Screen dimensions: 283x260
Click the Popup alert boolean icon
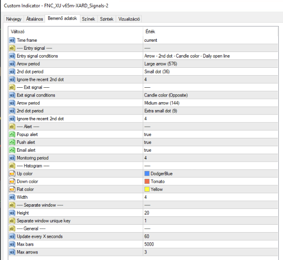(12, 135)
